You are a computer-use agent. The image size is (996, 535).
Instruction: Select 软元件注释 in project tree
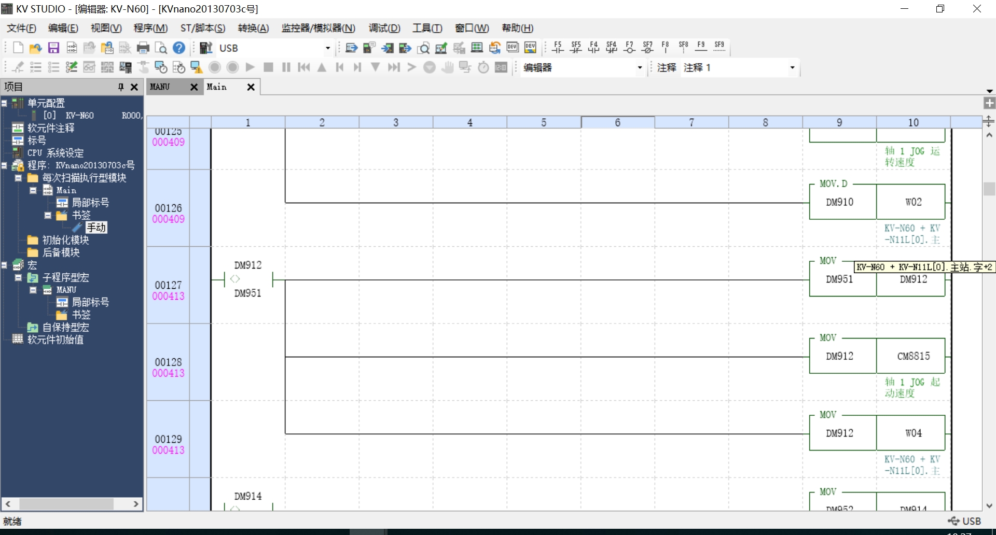point(51,128)
